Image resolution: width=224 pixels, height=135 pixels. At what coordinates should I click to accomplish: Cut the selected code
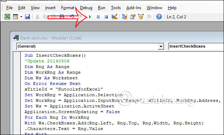tap(37, 17)
